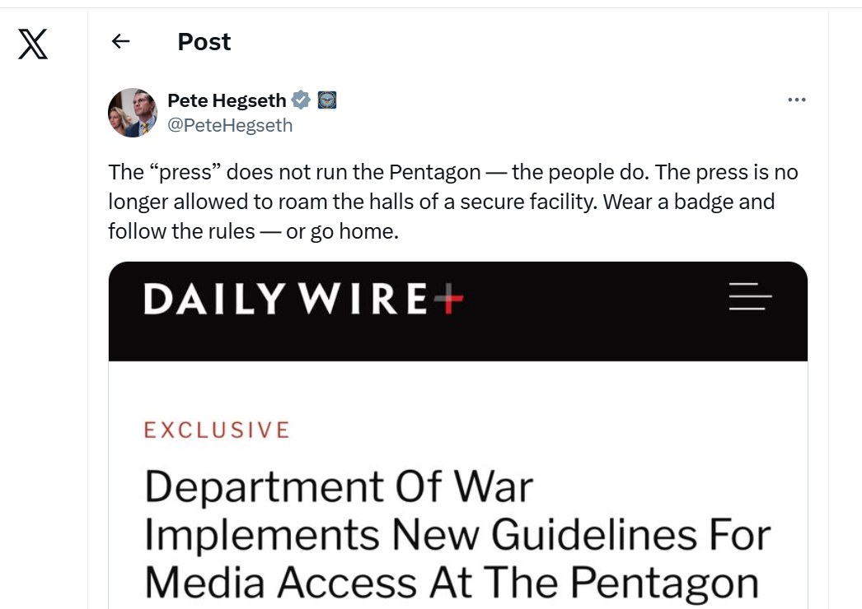Click the 'or go home' tweet text
This screenshot has width=862, height=609.
pos(342,232)
